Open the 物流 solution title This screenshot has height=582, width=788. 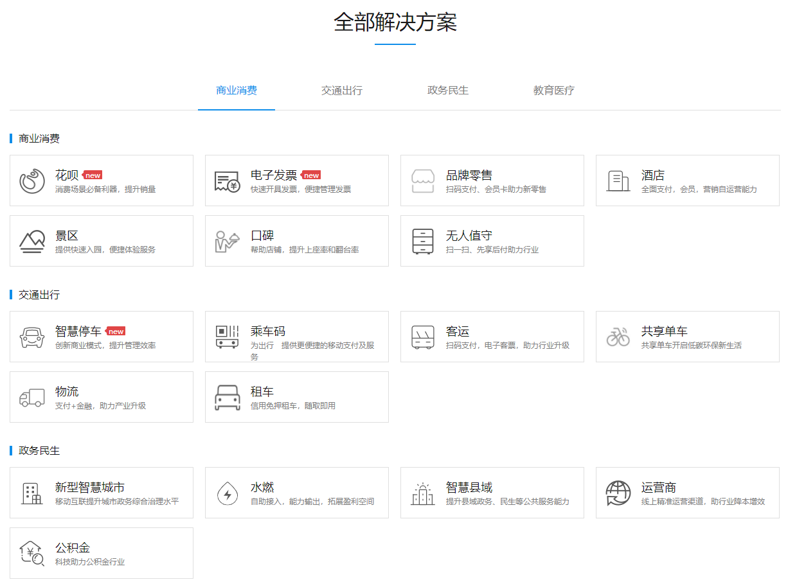click(x=67, y=392)
